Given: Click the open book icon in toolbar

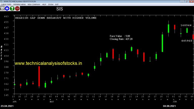Looking at the screenshot, I should [x=2, y=9].
